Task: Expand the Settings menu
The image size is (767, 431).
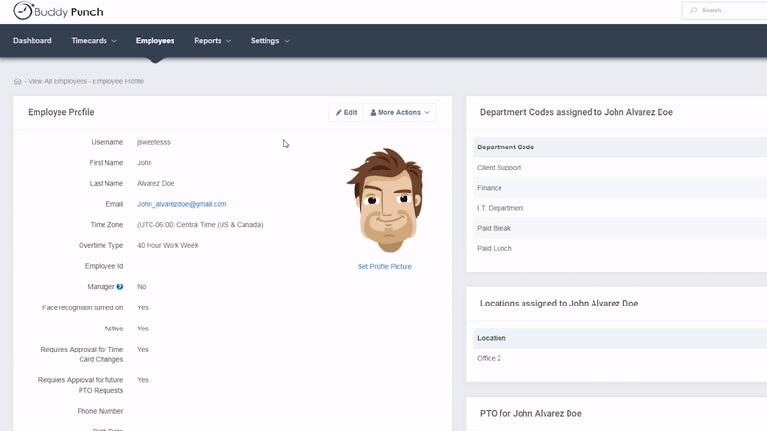Action: (270, 41)
